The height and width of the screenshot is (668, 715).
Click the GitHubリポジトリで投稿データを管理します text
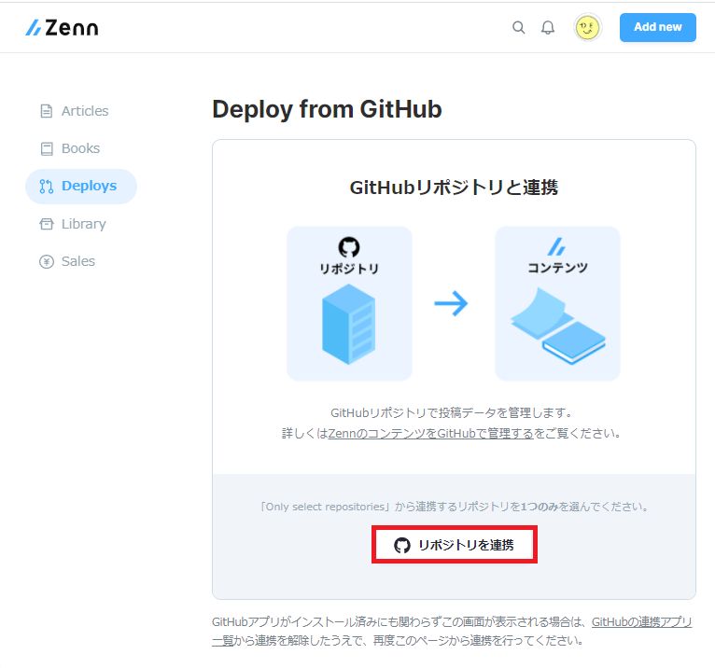tap(452, 412)
